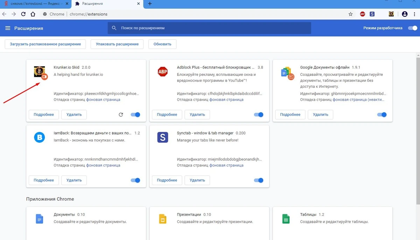This screenshot has height=240, width=420.
Task: Disable the Krunker.io Skid extension
Action: (x=135, y=115)
